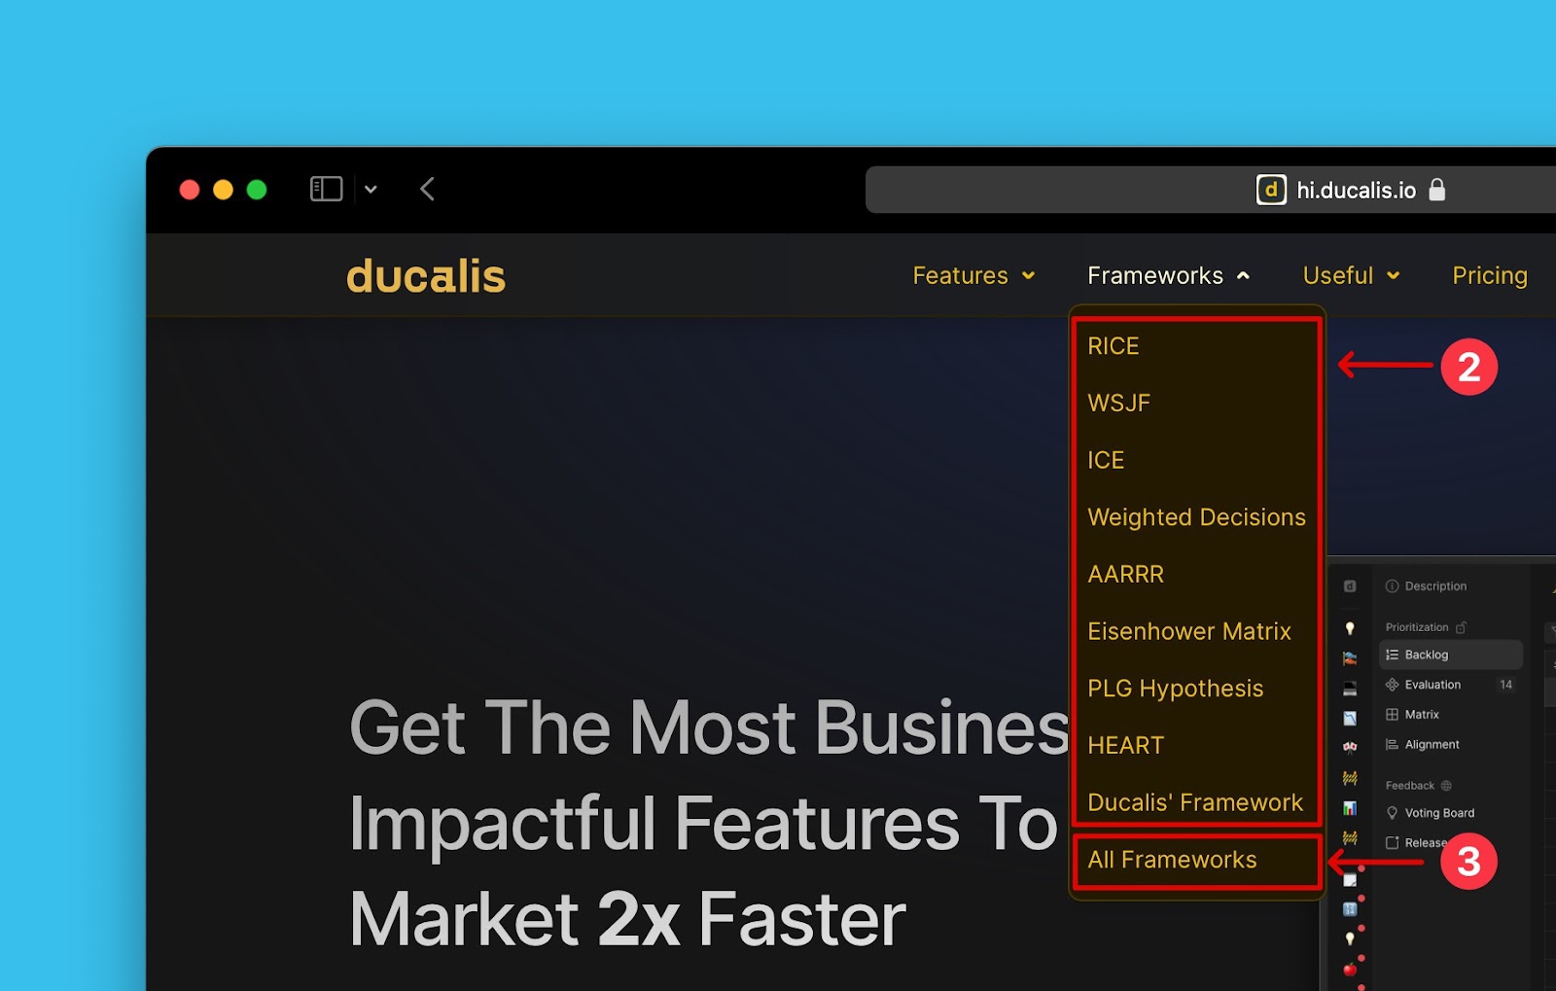Click the Description info icon
Screen dimensions: 1556x991
point(1391,585)
